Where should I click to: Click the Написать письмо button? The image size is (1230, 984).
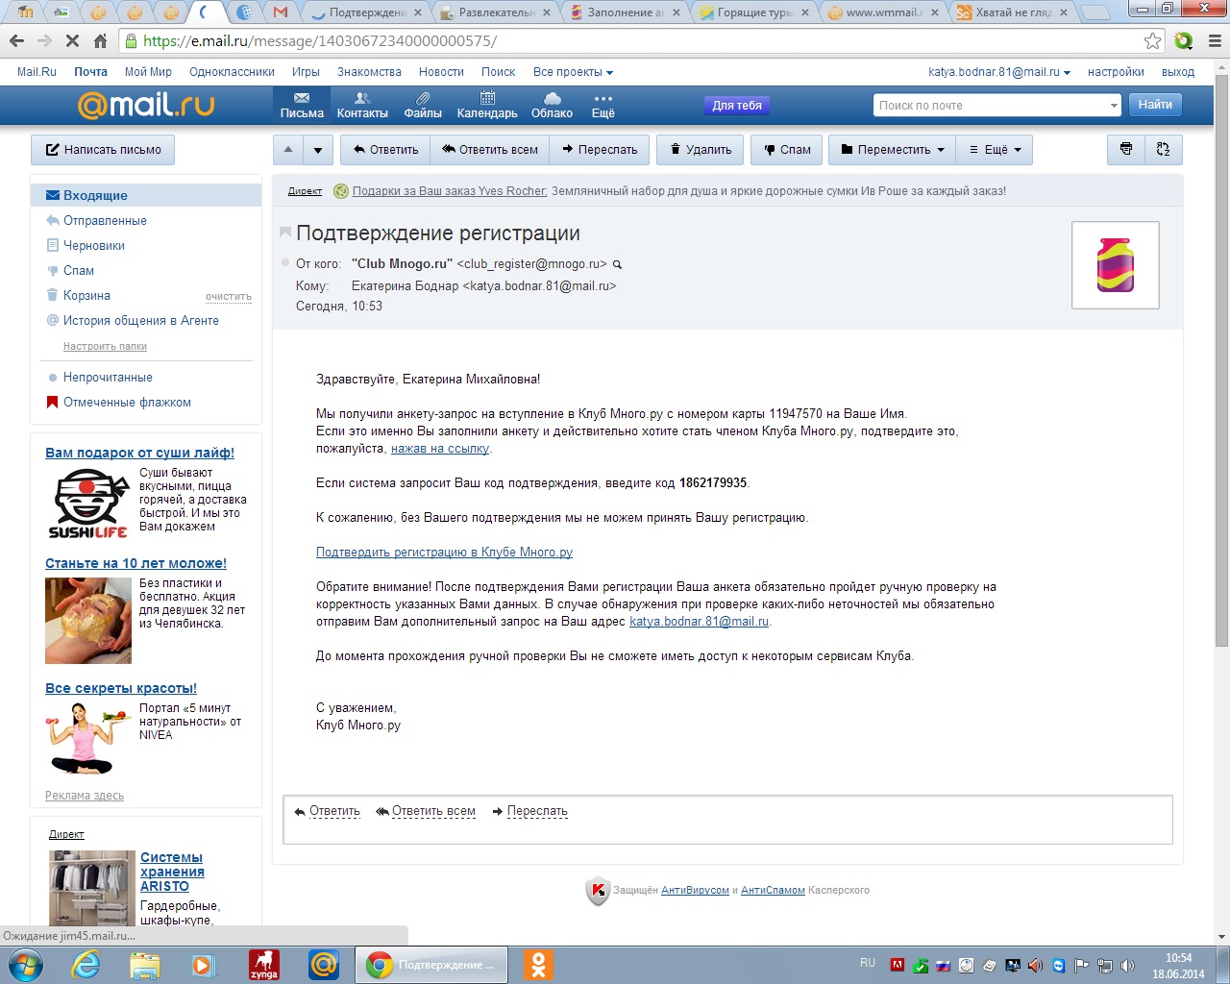point(103,150)
